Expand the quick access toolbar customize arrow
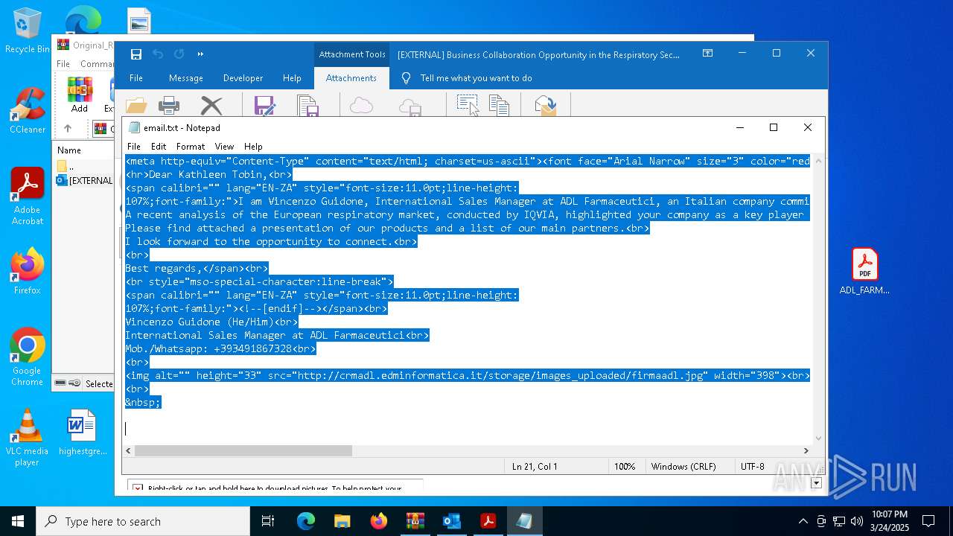Image resolution: width=953 pixels, height=536 pixels. click(x=200, y=54)
